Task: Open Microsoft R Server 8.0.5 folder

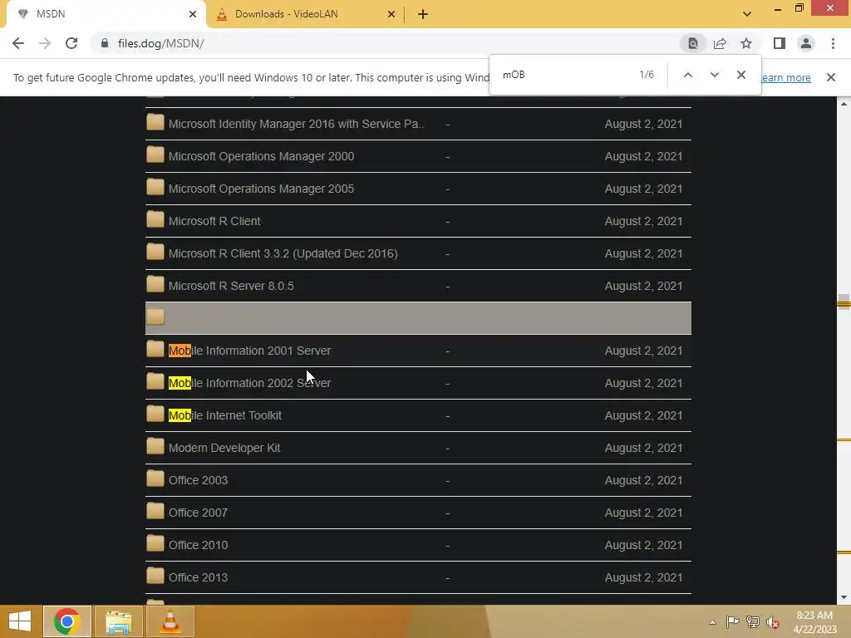Action: point(231,286)
